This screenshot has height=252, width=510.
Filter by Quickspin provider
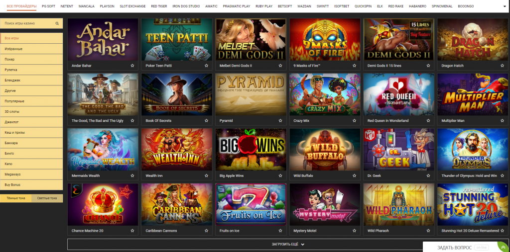point(363,6)
